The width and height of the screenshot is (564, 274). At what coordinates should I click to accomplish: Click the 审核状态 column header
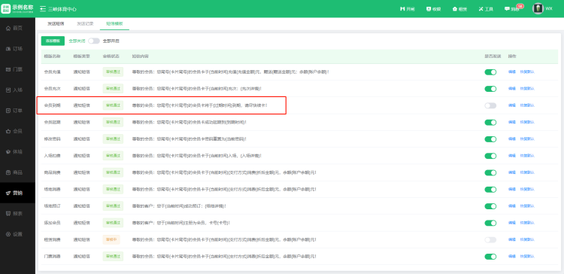coord(111,56)
